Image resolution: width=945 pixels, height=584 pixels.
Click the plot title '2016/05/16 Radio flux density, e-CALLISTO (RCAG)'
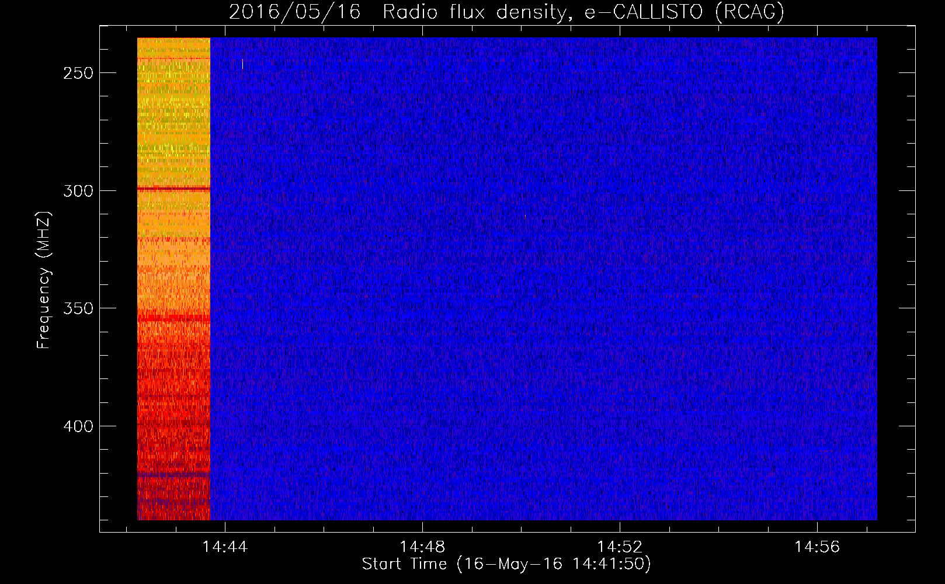506,11
